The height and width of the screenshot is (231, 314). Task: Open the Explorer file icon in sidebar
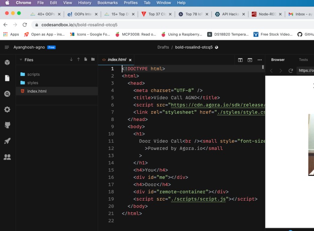tap(7, 78)
